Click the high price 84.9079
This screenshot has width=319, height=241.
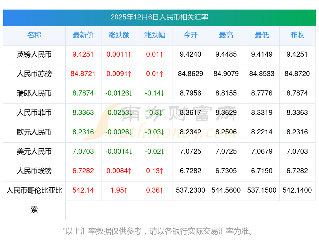coord(226,74)
